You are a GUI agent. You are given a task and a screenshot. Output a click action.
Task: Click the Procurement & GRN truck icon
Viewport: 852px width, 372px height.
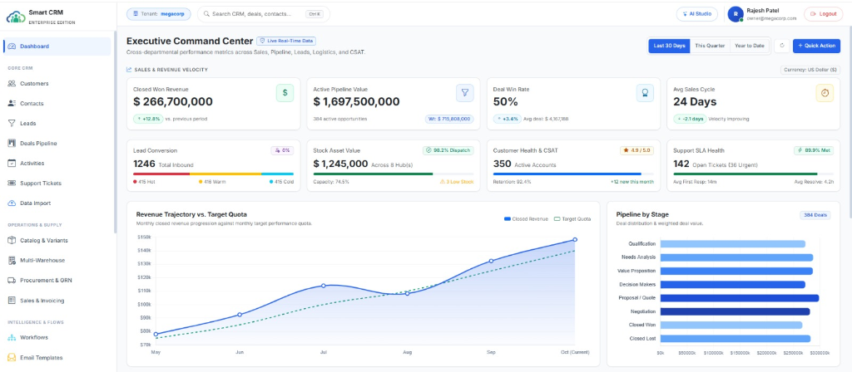(x=12, y=281)
